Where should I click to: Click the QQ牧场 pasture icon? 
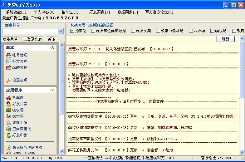pos(9,116)
